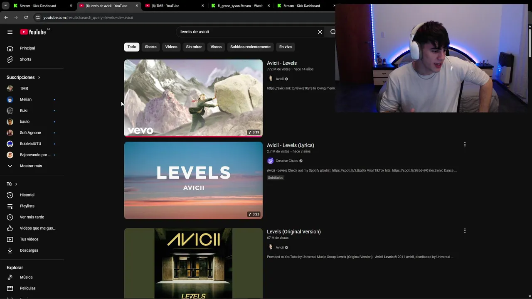The height and width of the screenshot is (299, 532).
Task: Select the Subidos recientemente filter chip
Action: coord(250,47)
